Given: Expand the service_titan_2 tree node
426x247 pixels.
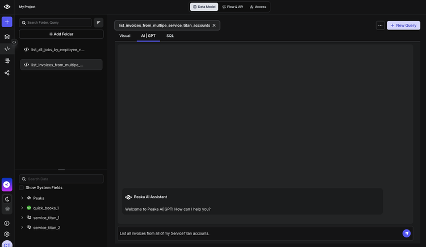Looking at the screenshot, I should 22,228.
